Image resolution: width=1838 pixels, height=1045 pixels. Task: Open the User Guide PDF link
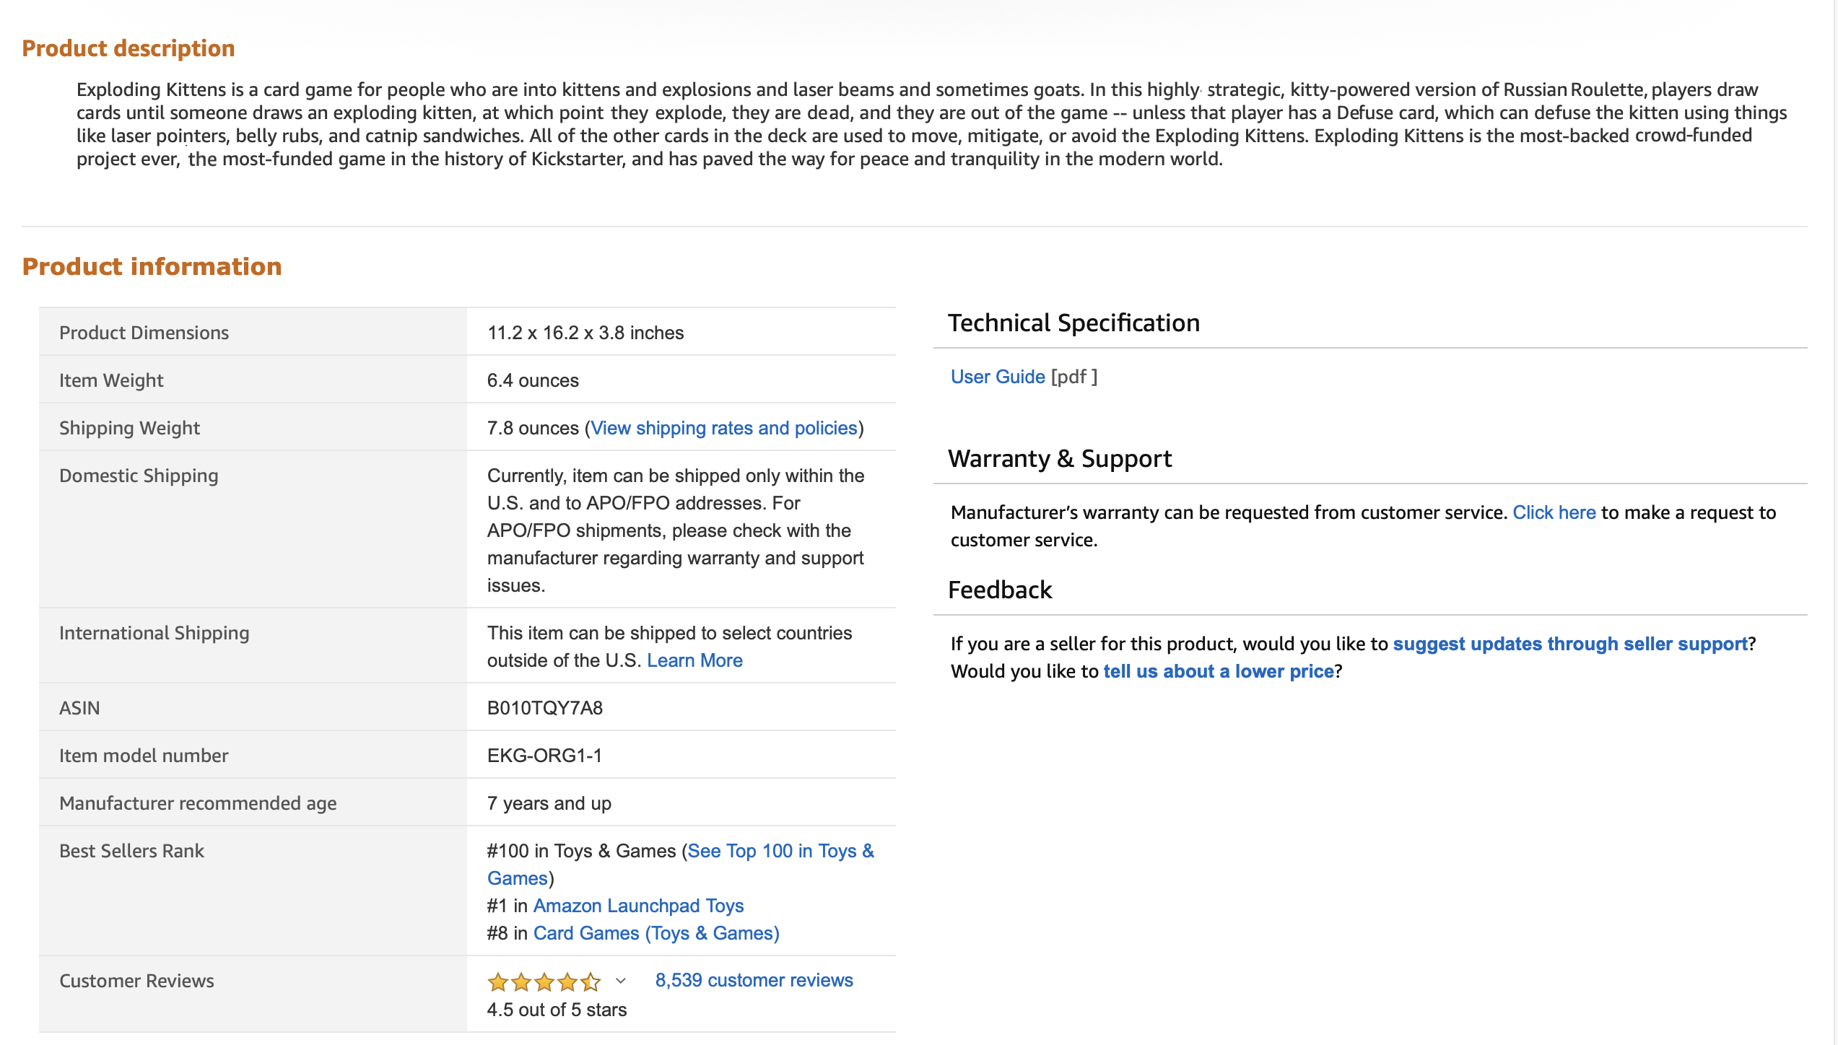point(997,377)
